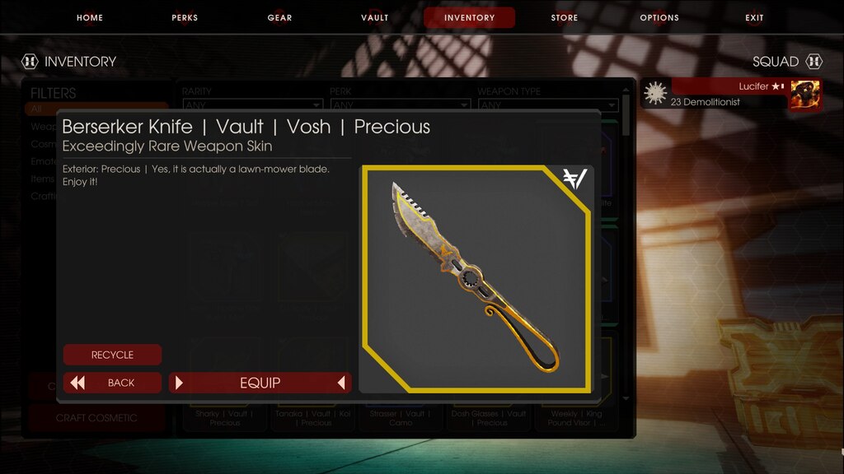This screenshot has height=474, width=844.
Task: Click the hexagon icon beside INVENTORY title
Action: (x=30, y=62)
